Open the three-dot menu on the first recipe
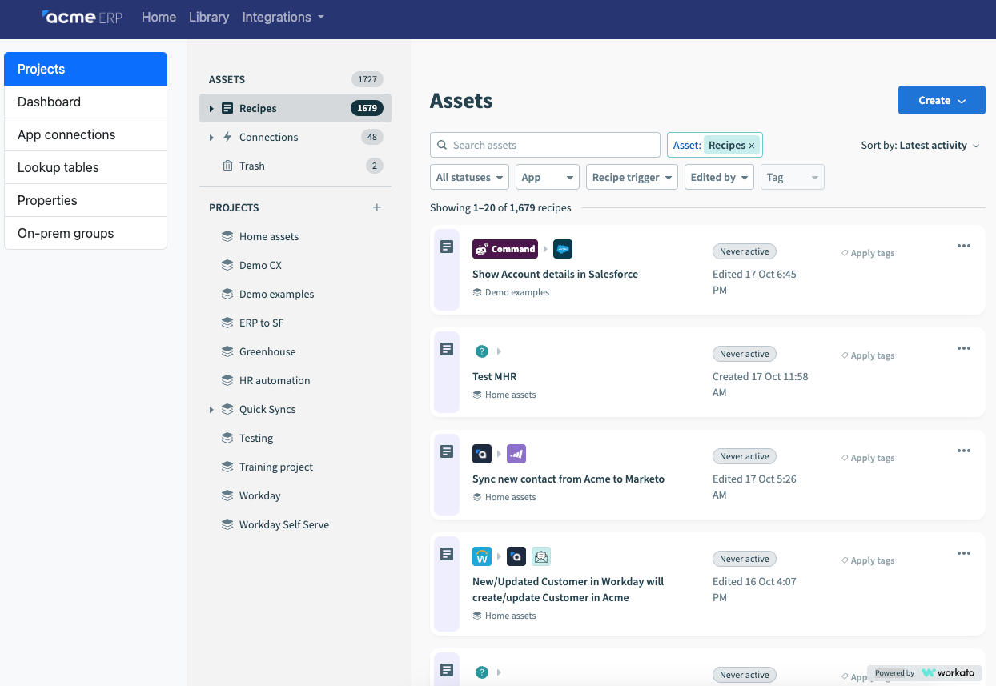Image resolution: width=996 pixels, height=686 pixels. pyautogui.click(x=963, y=246)
